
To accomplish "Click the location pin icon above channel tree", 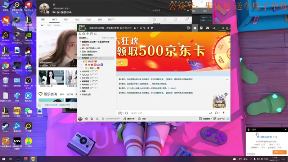I will click(87, 34).
